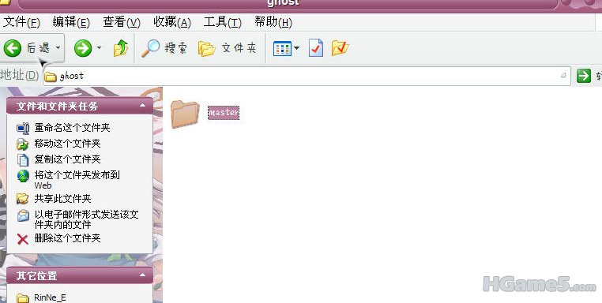Click 共享此文件夹 link
Image resolution: width=602 pixels, height=303 pixels.
coord(63,199)
